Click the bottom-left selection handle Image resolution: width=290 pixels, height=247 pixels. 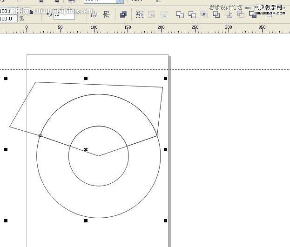point(6,220)
